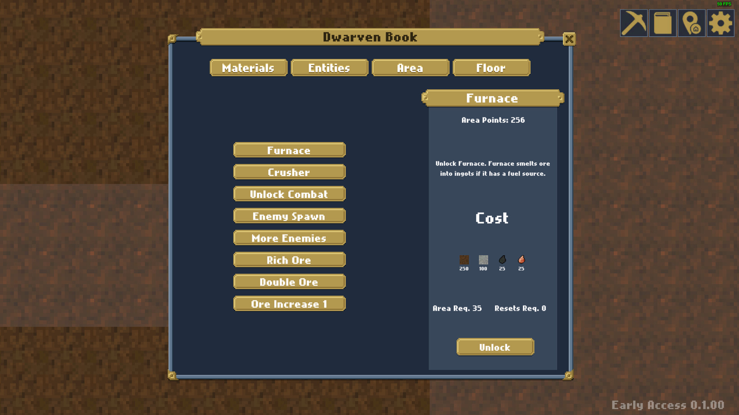Select the Materials tab
The image size is (739, 415).
tap(248, 68)
